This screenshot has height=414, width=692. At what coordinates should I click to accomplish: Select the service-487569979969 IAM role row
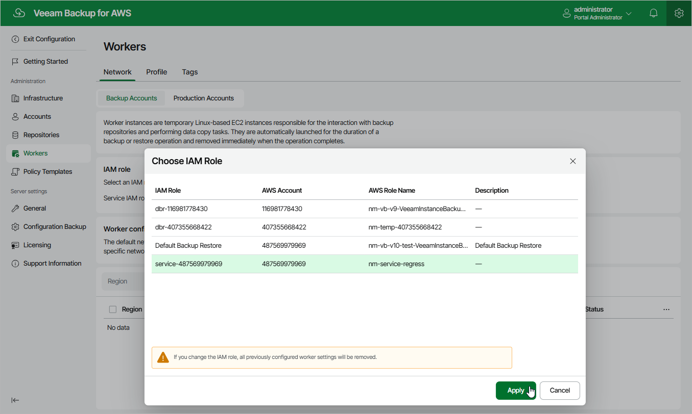tap(365, 264)
